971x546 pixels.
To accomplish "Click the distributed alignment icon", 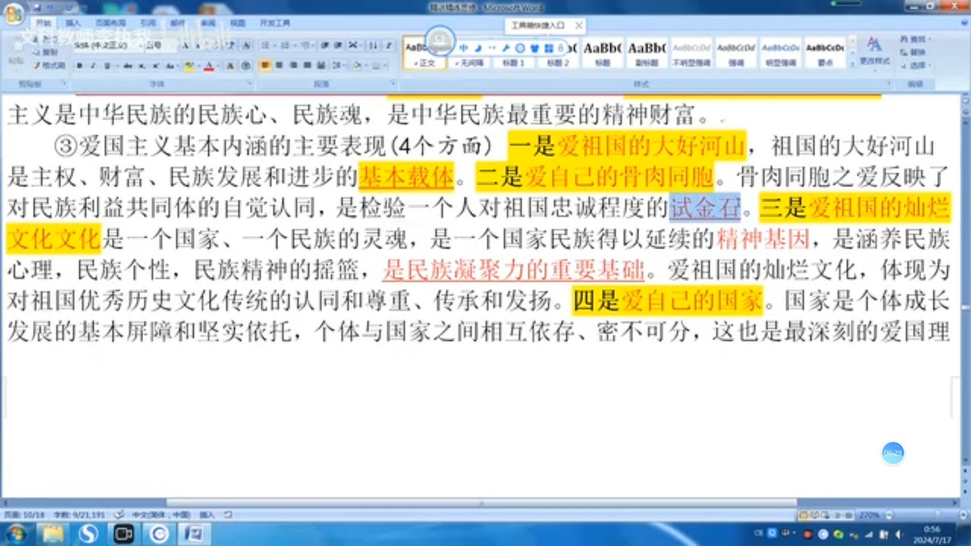I will point(321,65).
